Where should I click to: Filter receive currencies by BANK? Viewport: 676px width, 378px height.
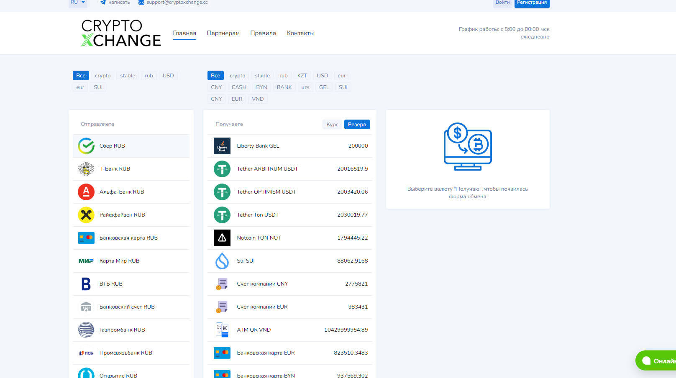click(x=284, y=87)
